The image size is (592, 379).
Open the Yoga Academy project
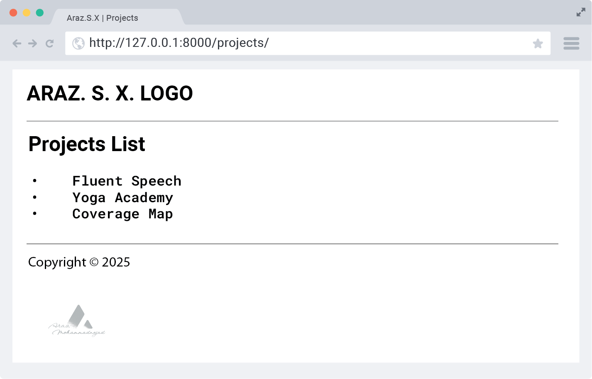(122, 198)
